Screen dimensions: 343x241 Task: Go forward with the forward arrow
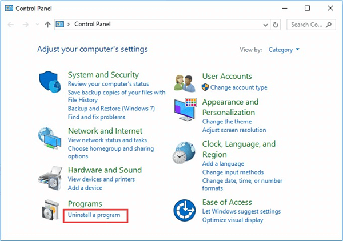point(26,25)
